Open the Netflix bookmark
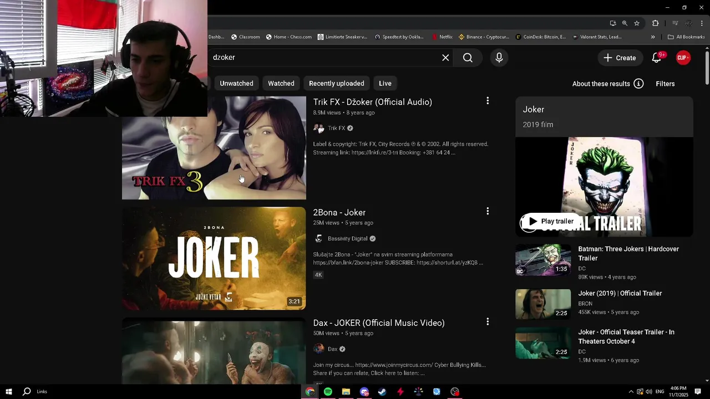Screen dimensions: 710x399 click(x=442, y=37)
